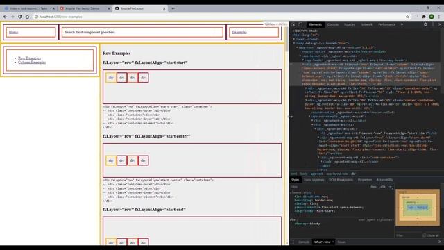Open a new browser tab

pos(173,8)
